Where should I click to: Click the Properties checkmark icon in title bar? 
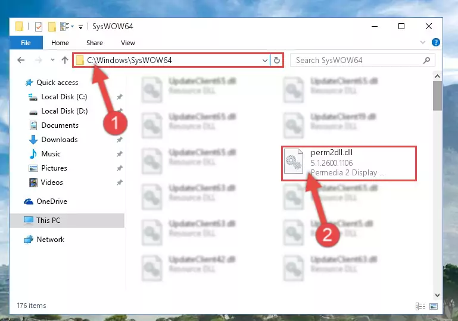39,27
